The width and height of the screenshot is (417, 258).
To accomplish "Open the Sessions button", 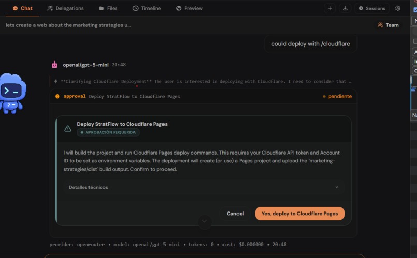I will 372,8.
